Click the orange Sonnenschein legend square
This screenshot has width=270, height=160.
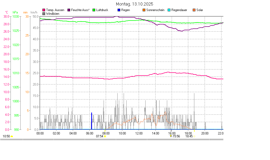pyautogui.click(x=144, y=10)
